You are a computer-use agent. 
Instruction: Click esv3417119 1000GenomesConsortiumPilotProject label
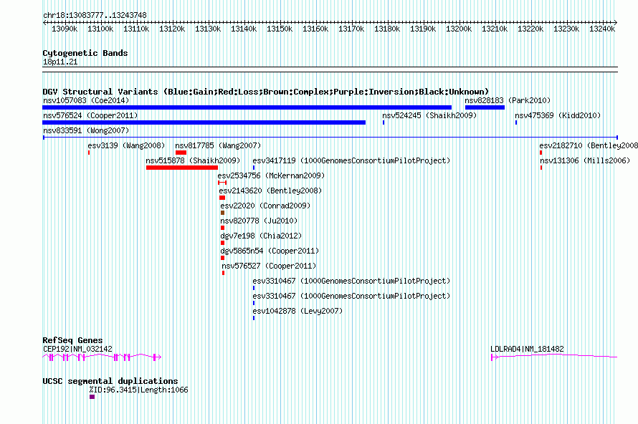351,160
